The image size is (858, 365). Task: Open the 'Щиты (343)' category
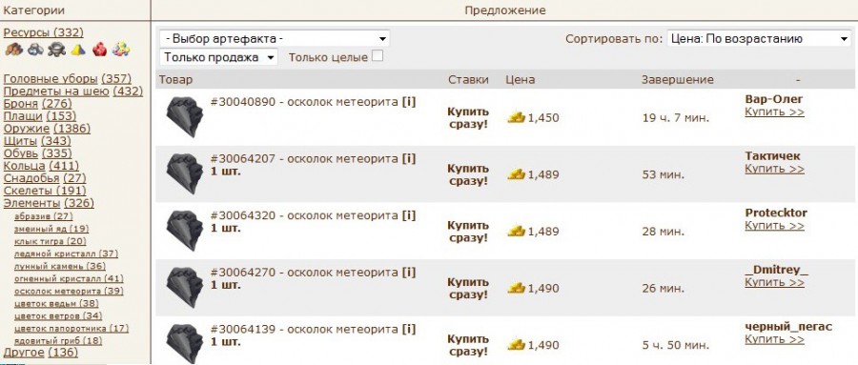coord(37,141)
